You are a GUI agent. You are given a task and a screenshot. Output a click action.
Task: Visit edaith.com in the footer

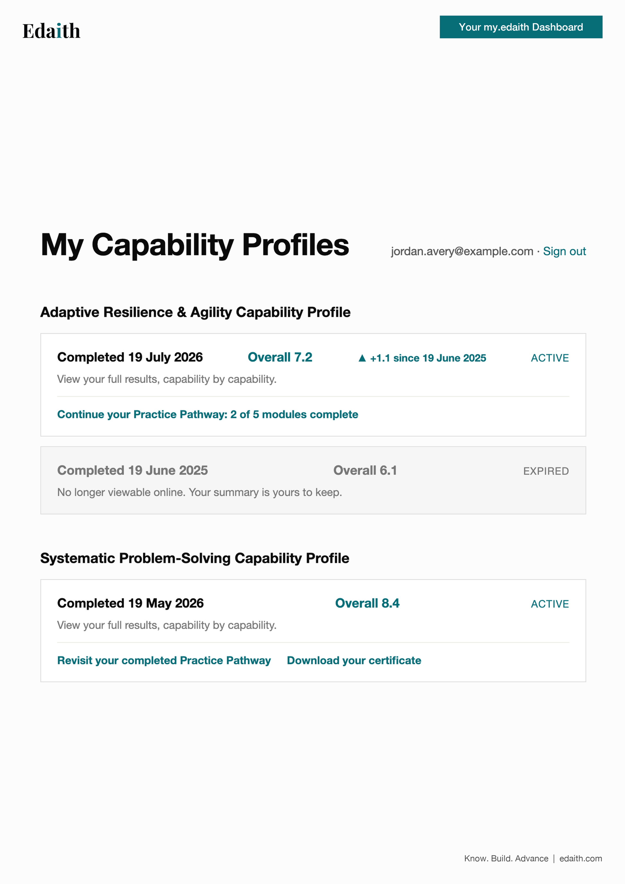coord(580,858)
